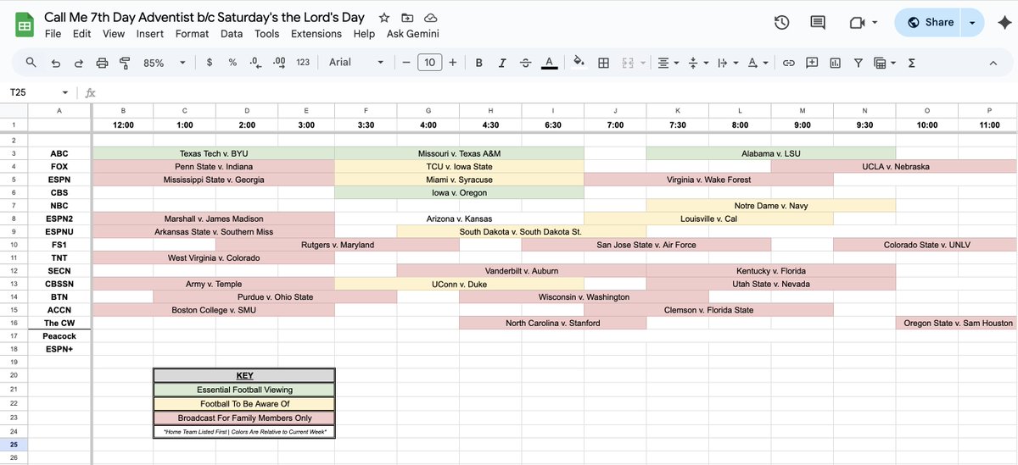Image resolution: width=1018 pixels, height=465 pixels.
Task: Expand merge cells options arrow
Action: point(642,63)
